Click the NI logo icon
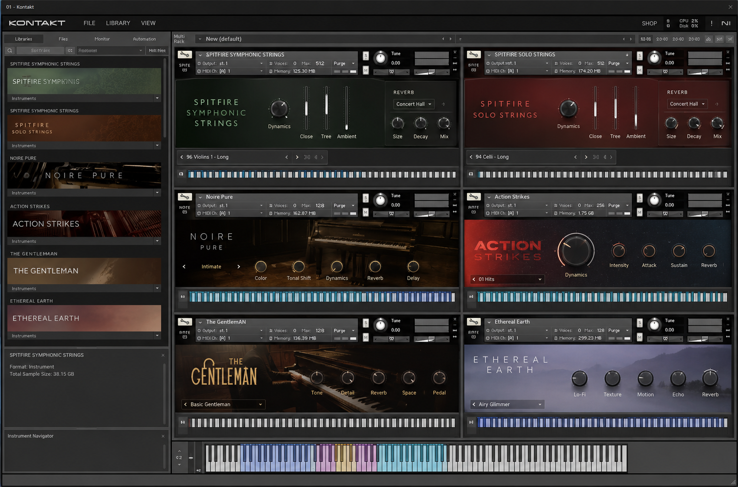Viewport: 738px width, 487px height. [x=726, y=23]
